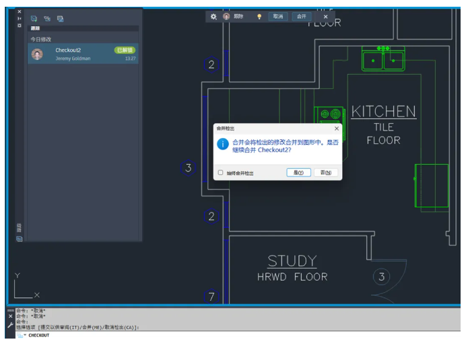The image size is (468, 350).
Task: Click the second icon in trace panel header
Action: 47,19
